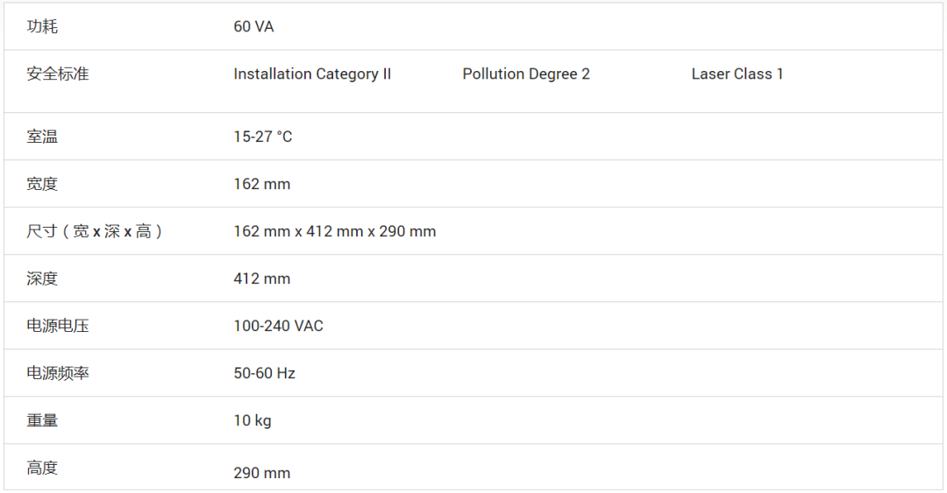947x493 pixels.
Task: Click the 尺寸（宽 x 深 x 高）label
Action: (96, 231)
